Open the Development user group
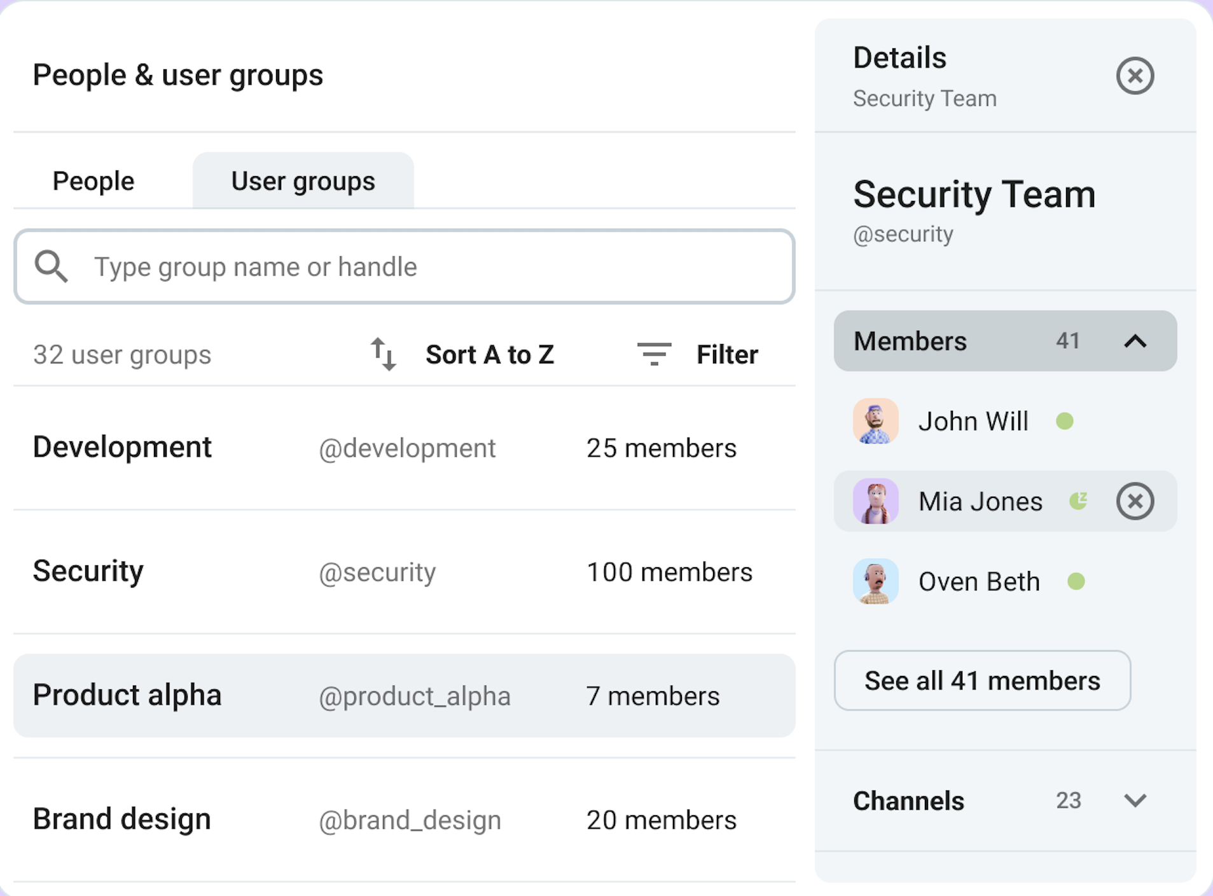The width and height of the screenshot is (1213, 896). point(404,448)
